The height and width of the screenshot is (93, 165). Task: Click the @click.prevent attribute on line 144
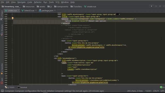click(x=78, y=45)
